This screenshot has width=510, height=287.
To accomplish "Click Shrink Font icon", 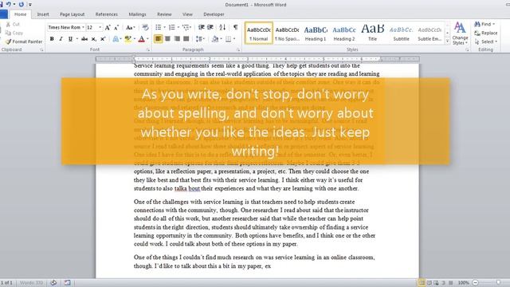I will point(116,27).
